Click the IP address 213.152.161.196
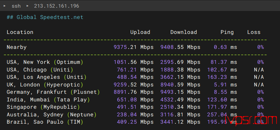 click(56, 6)
